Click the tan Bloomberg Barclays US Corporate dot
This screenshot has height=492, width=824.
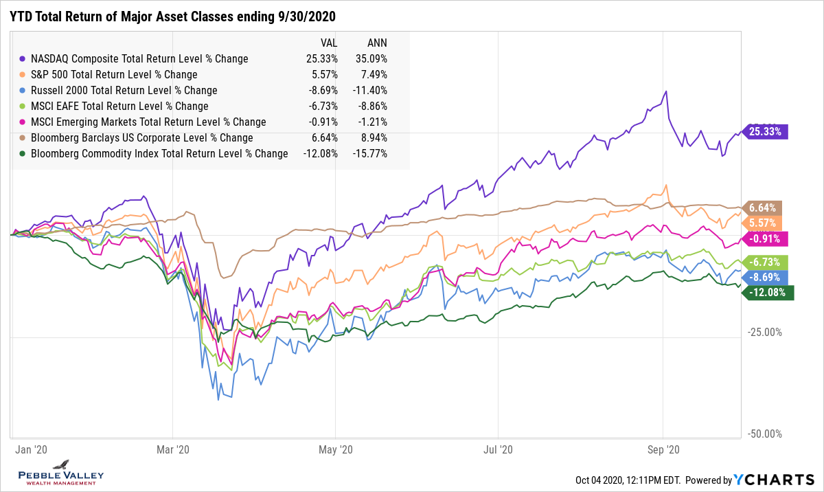pyautogui.click(x=25, y=138)
